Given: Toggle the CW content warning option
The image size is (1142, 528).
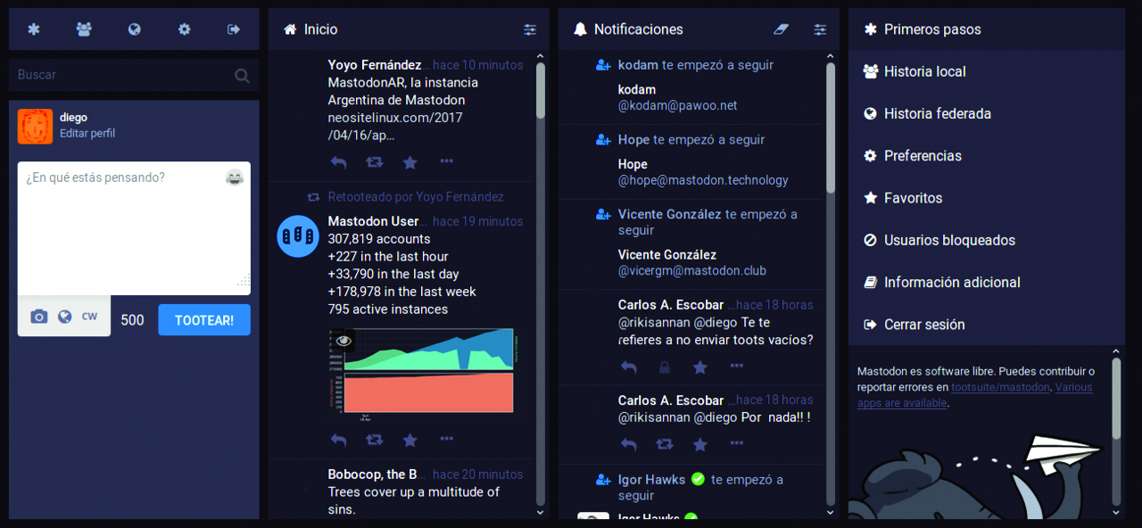Looking at the screenshot, I should (89, 317).
